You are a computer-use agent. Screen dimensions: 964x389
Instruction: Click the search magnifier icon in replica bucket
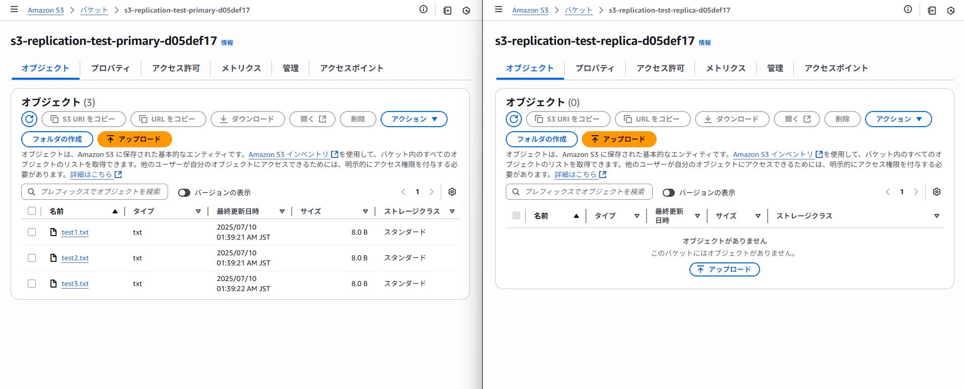click(x=516, y=192)
